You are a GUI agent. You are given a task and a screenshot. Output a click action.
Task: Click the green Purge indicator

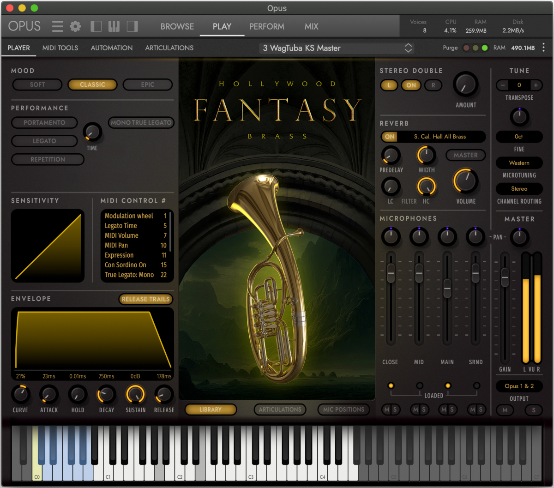[484, 48]
